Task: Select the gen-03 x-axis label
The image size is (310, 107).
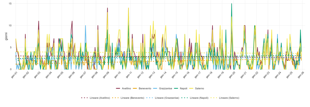Action: click(37, 75)
